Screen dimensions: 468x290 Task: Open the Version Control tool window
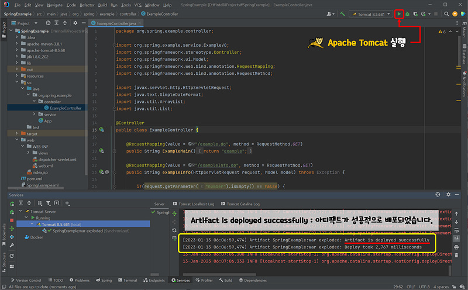[x=26, y=280]
